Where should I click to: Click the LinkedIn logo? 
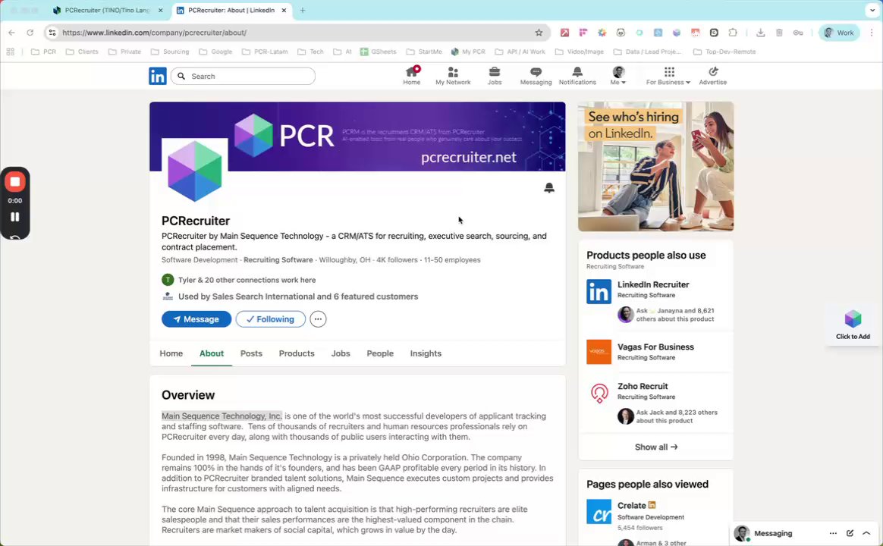[158, 76]
